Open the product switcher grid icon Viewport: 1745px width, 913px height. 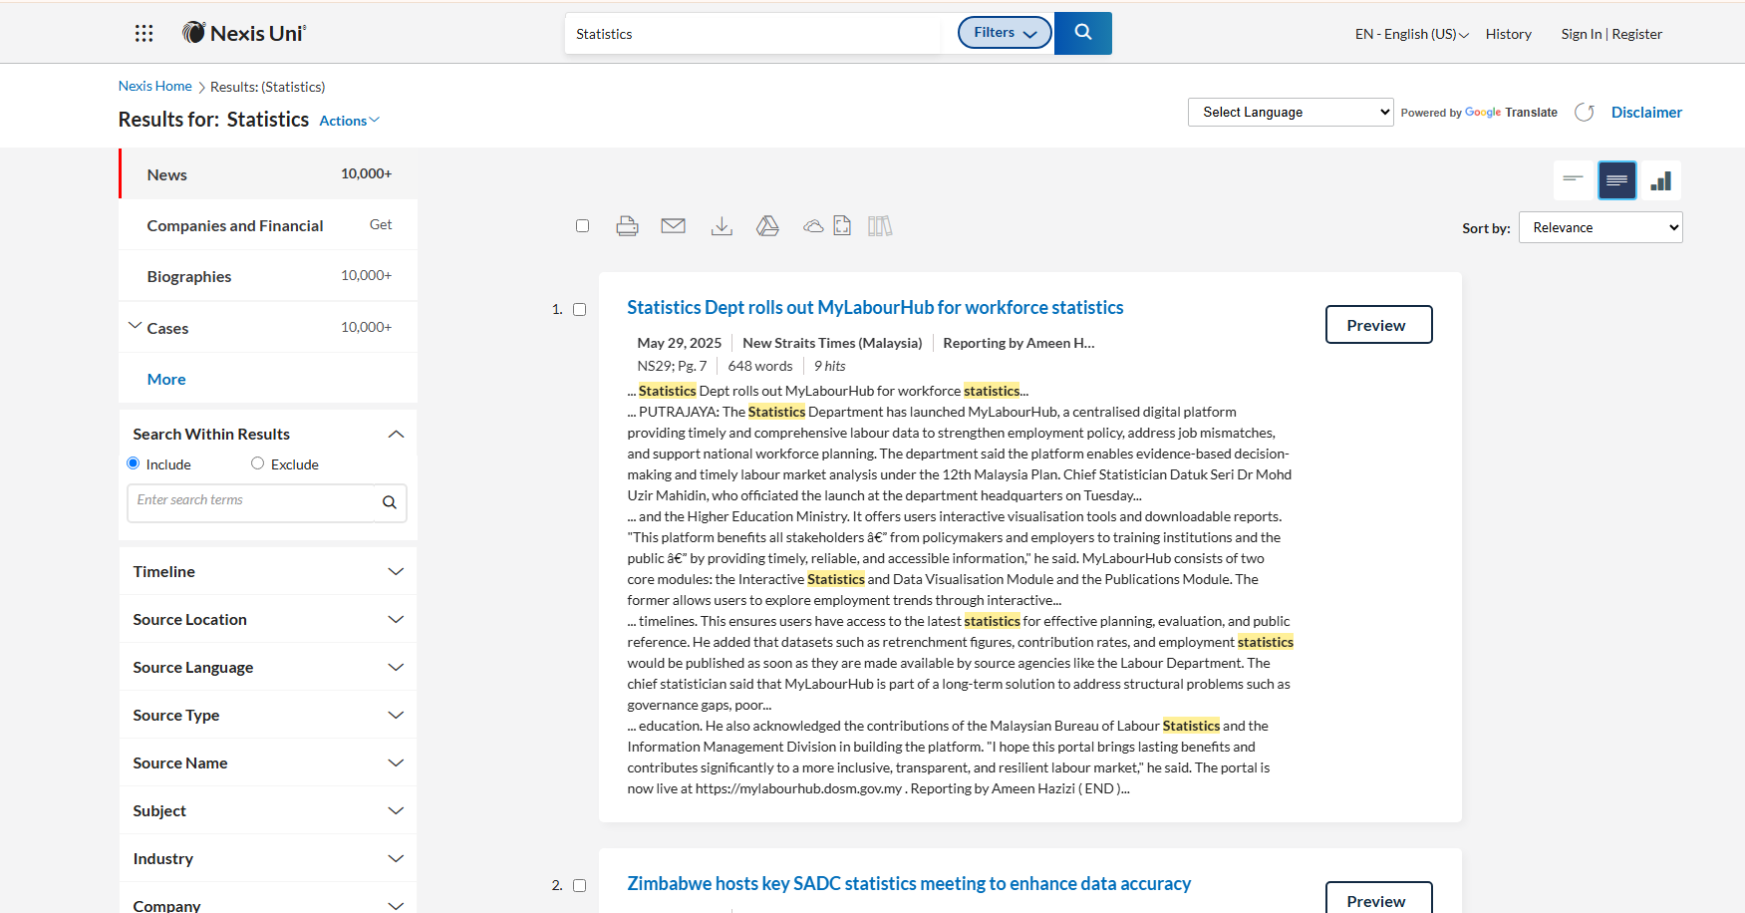tap(144, 33)
